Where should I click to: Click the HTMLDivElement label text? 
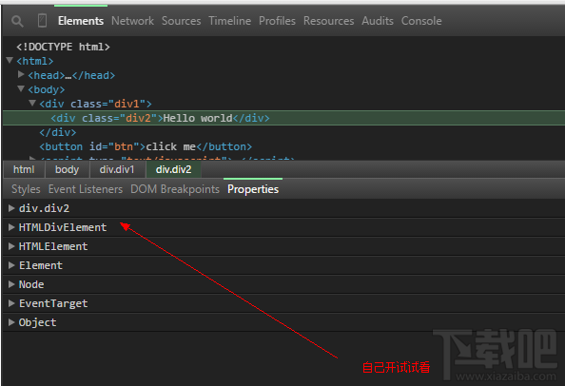(63, 227)
